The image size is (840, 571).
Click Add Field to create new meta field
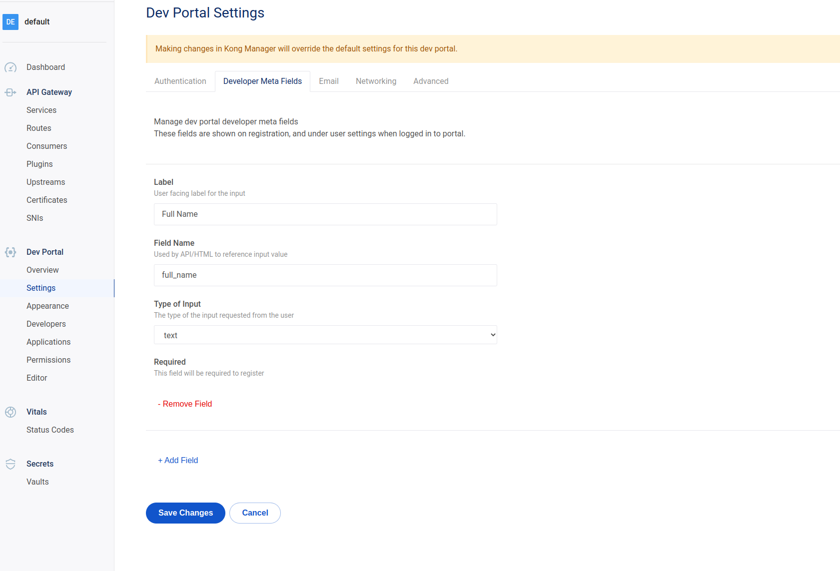pyautogui.click(x=178, y=460)
